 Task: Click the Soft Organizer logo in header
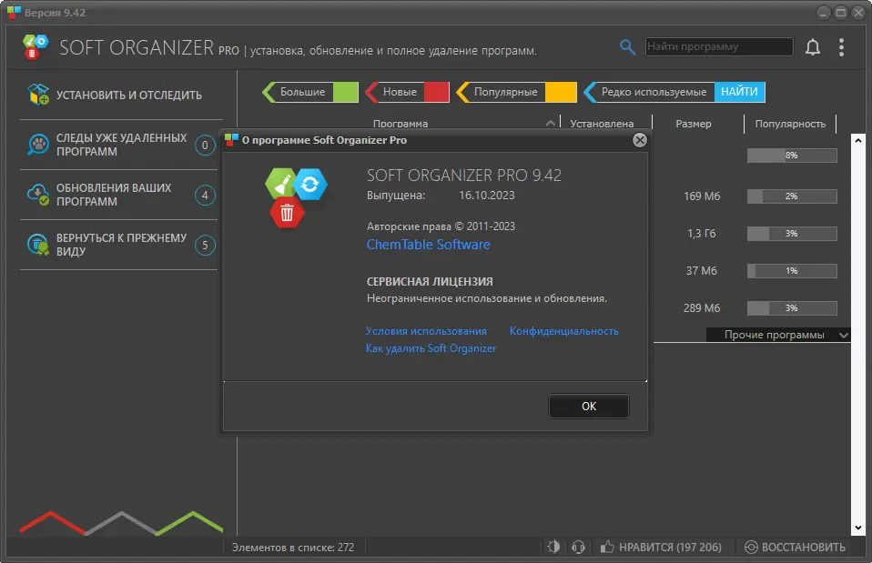point(35,46)
